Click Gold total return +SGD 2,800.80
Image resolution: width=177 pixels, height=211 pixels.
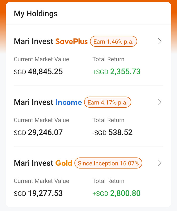(x=116, y=193)
